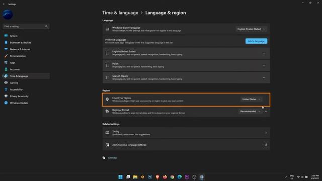322x181 pixels.
Task: Open more options for Polish language
Action: (264, 65)
